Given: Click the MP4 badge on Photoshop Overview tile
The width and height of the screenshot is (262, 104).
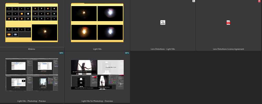Looking at the screenshot, I should tap(127, 53).
